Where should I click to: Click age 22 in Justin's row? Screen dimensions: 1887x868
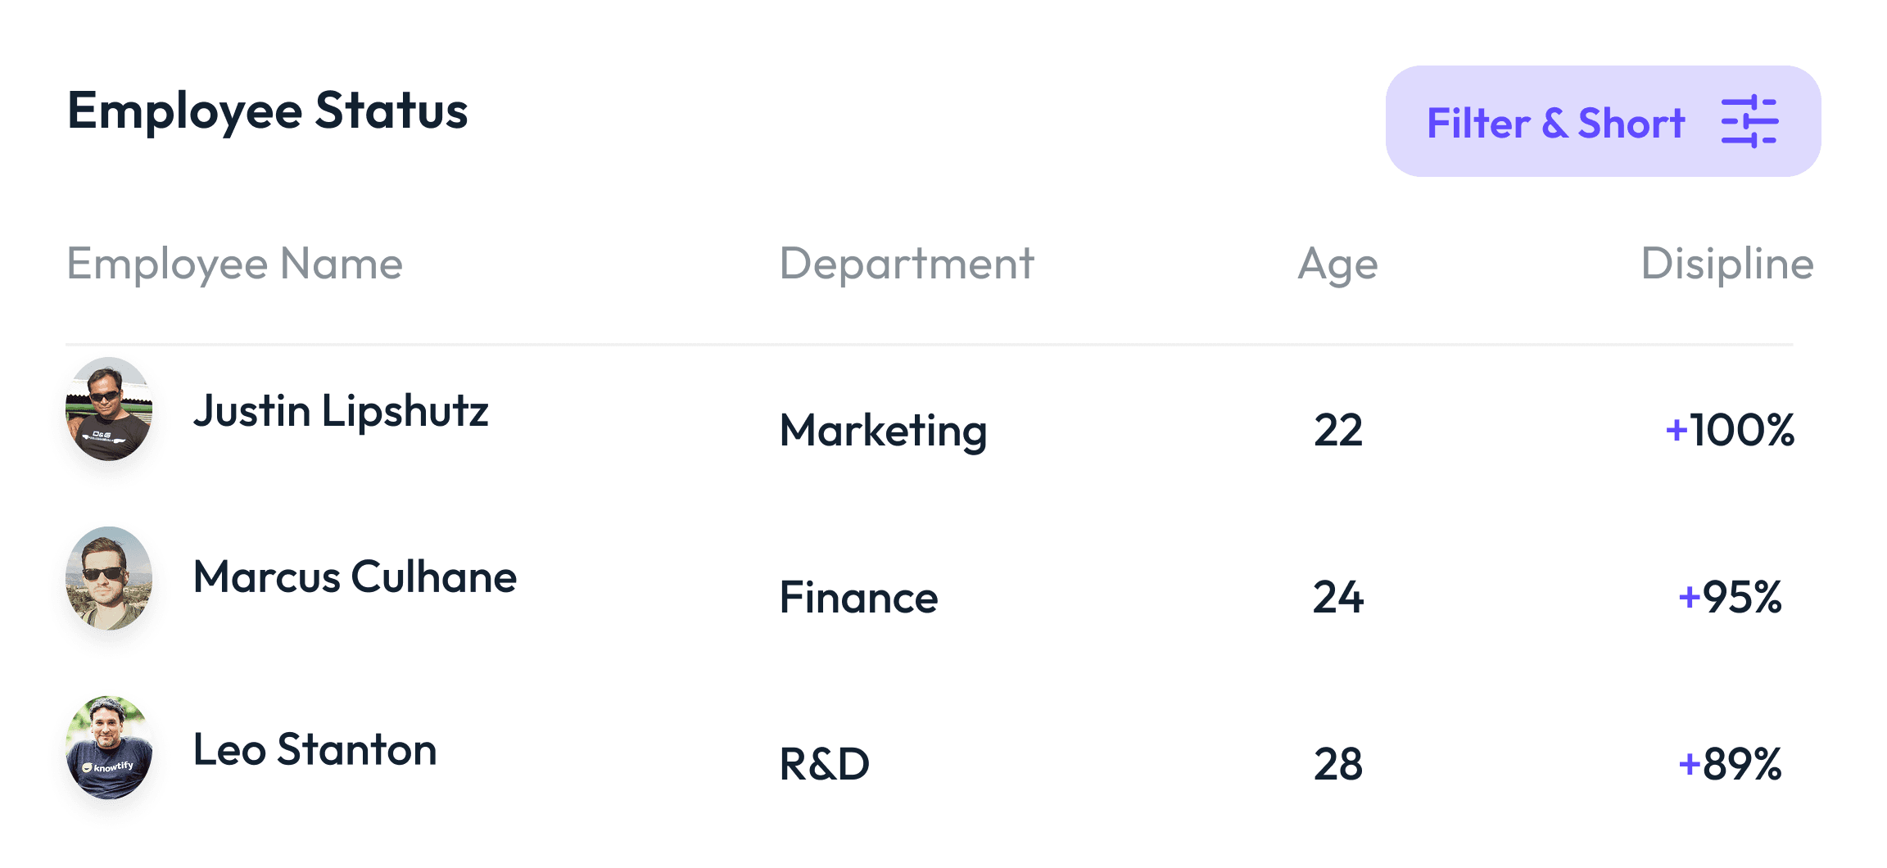tap(1338, 430)
